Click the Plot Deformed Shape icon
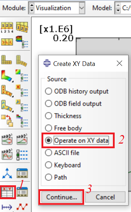The height and width of the screenshot is (212, 131). 22,61
